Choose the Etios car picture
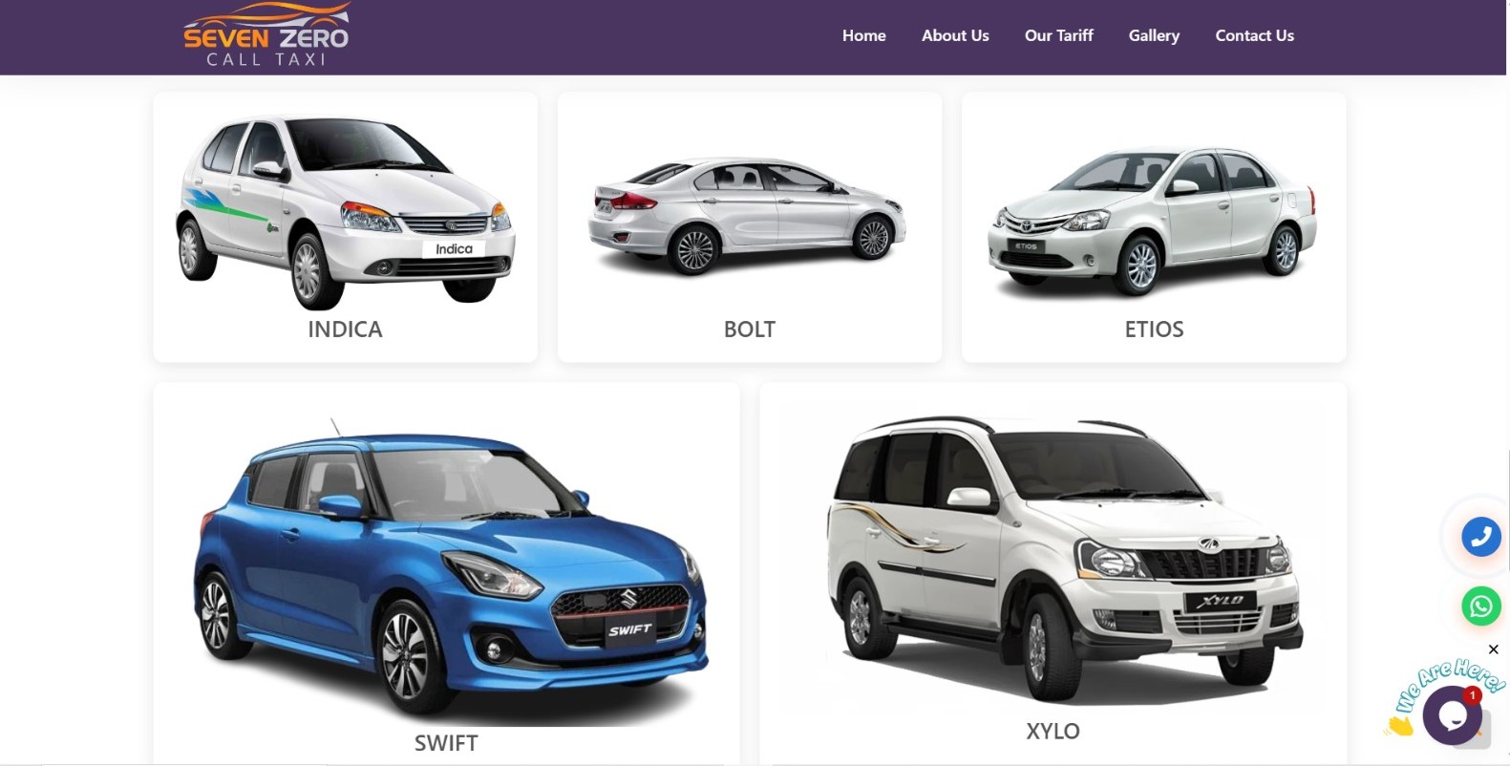This screenshot has height=766, width=1510. pos(1153,222)
